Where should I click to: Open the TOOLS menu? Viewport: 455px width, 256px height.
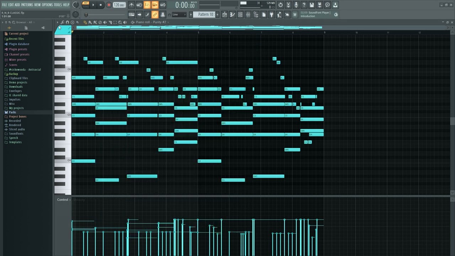pos(58,5)
